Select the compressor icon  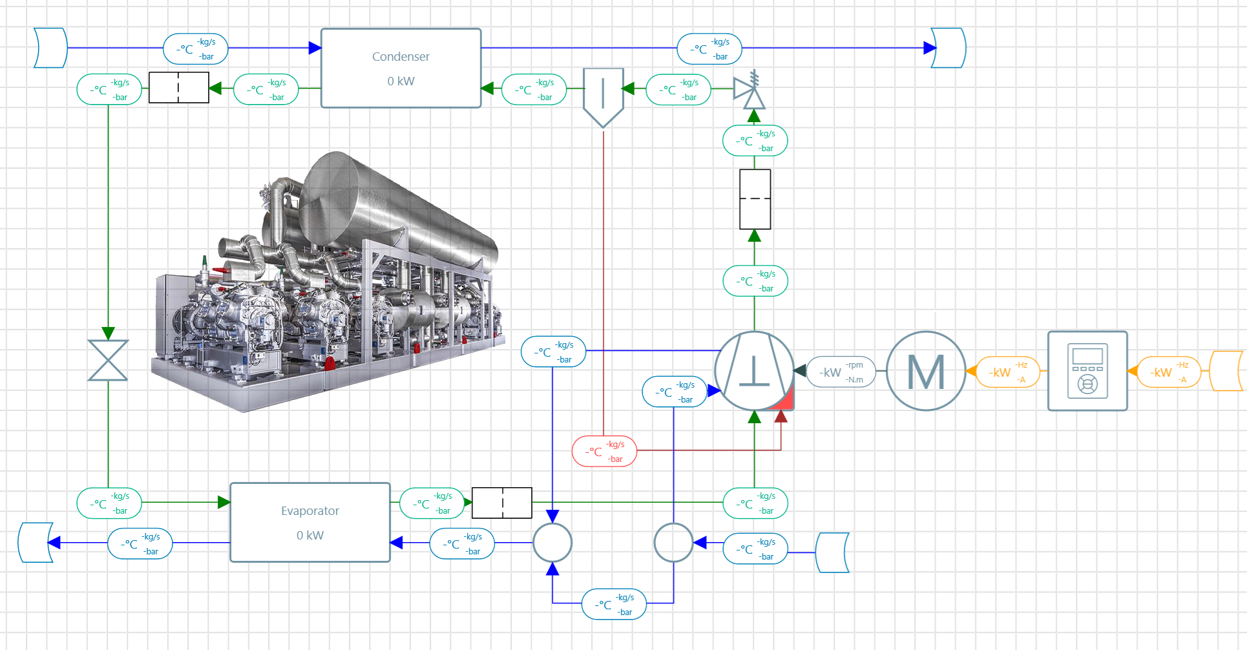755,372
